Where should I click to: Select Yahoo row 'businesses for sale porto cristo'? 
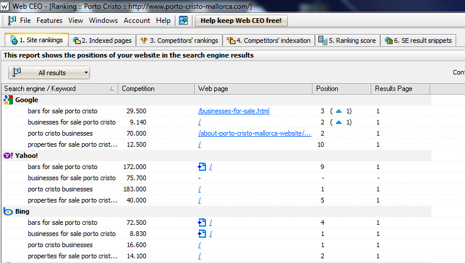click(217, 178)
